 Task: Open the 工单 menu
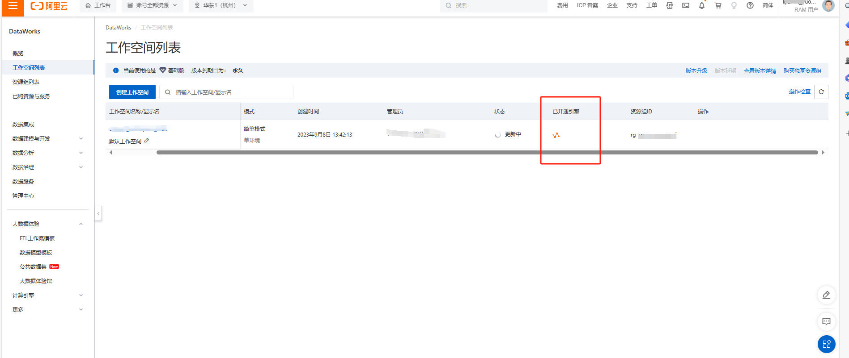[x=652, y=5]
